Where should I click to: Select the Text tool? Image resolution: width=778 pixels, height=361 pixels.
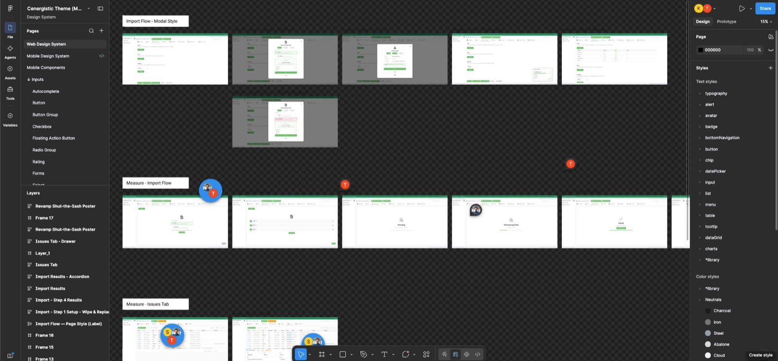pos(384,354)
